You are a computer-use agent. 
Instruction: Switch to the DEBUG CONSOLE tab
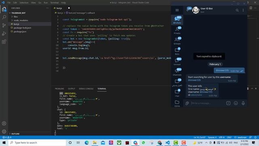click(x=86, y=89)
